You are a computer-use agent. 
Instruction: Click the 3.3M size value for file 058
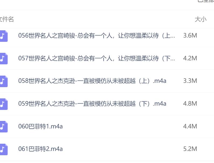190,81
